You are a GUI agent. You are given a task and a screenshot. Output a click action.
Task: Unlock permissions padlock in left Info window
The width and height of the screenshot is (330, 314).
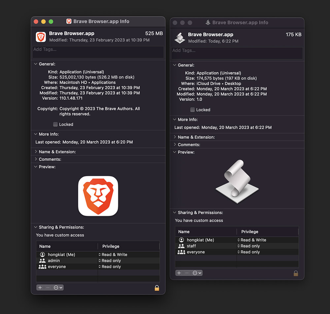(157, 288)
